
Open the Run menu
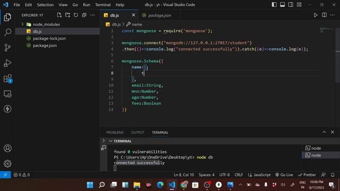pos(86,5)
